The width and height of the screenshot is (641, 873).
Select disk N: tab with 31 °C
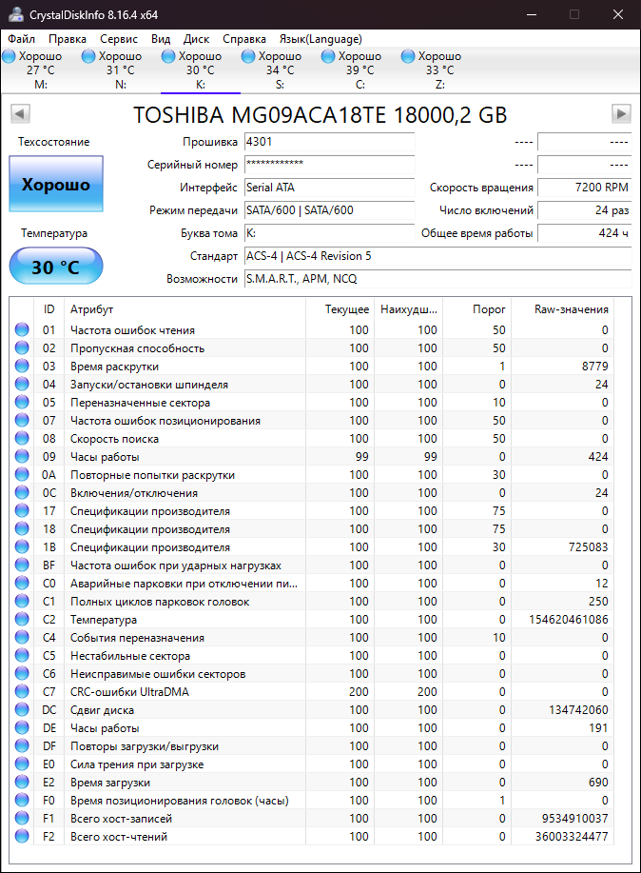click(120, 70)
